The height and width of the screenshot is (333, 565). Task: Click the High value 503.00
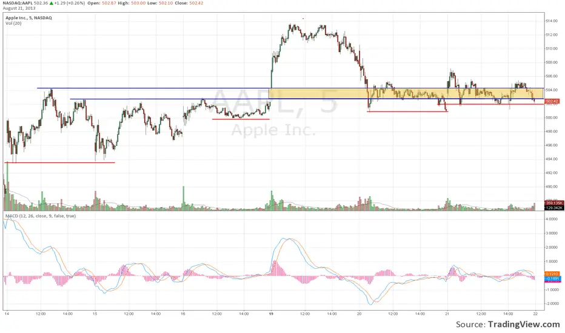[138, 3]
